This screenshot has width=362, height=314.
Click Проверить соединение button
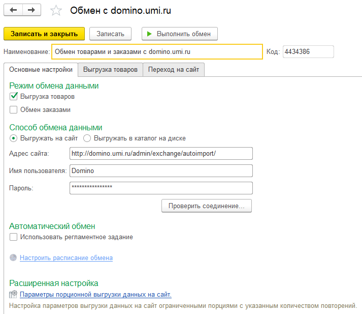click(206, 206)
